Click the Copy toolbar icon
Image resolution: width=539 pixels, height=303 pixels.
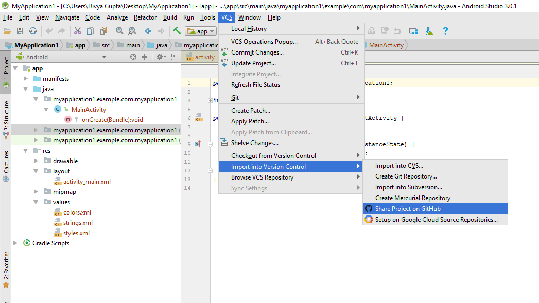point(91,31)
